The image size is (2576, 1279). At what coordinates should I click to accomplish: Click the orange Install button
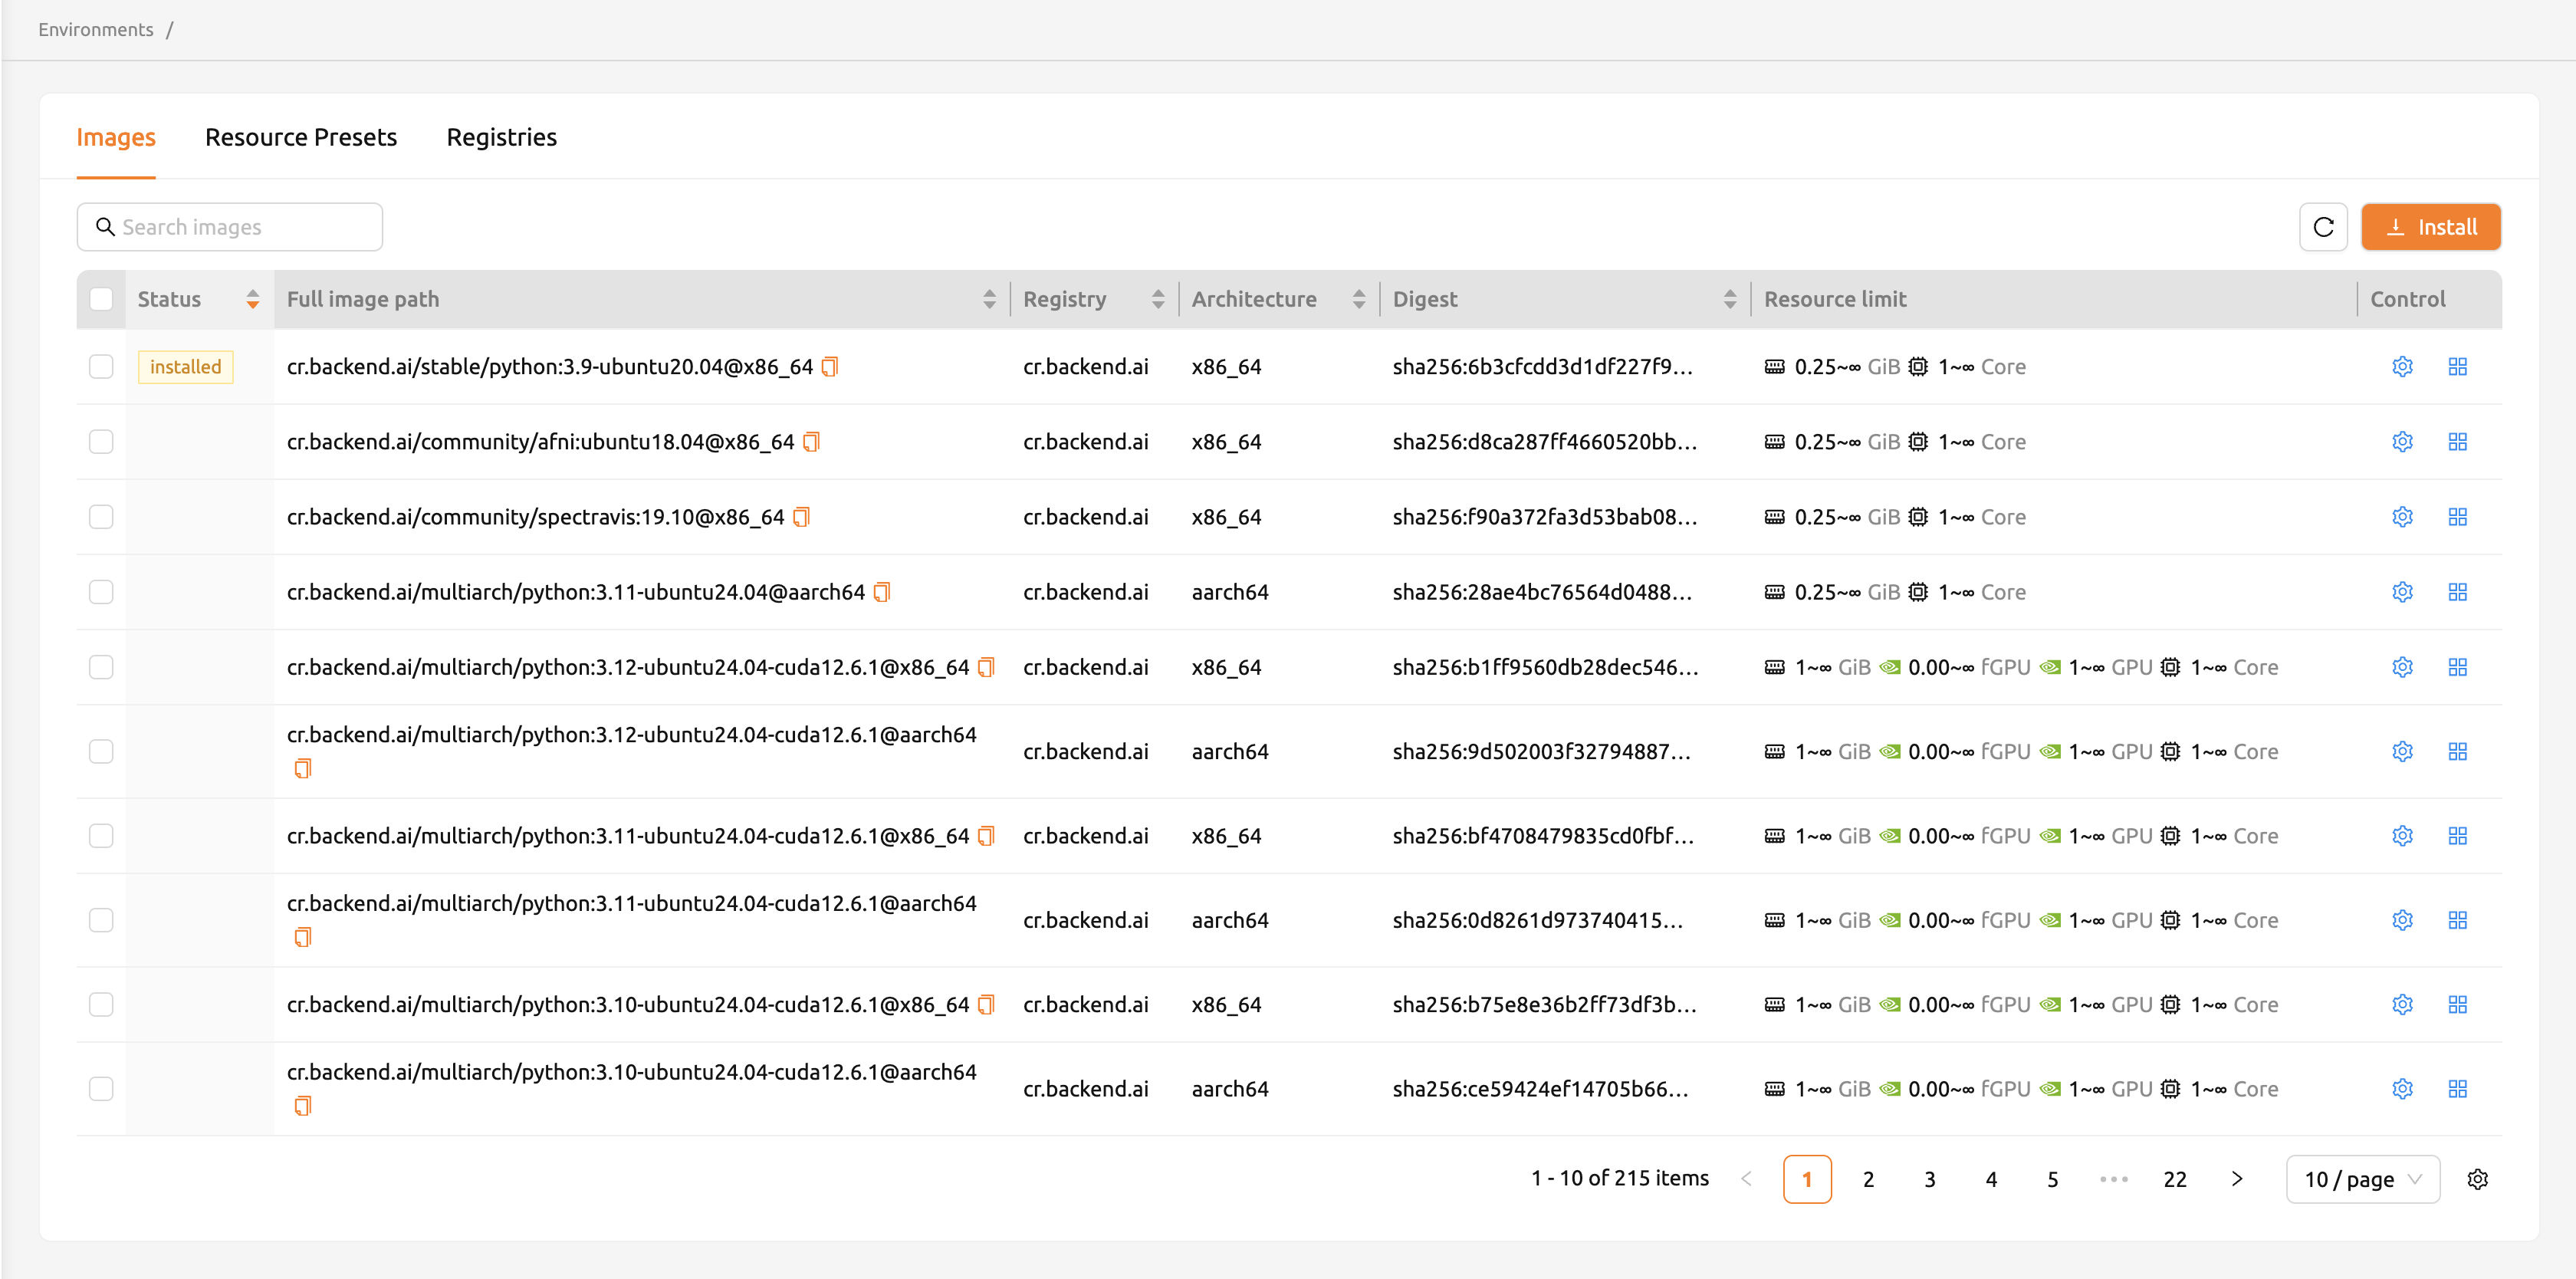[x=2430, y=227]
